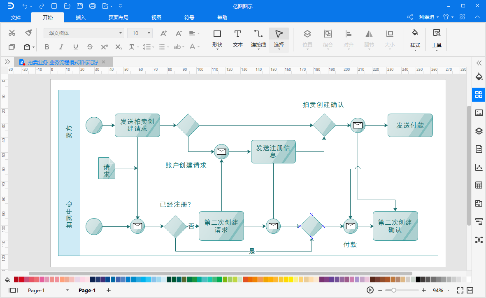Toggle the symbol library panel in right sidebar

(479, 95)
